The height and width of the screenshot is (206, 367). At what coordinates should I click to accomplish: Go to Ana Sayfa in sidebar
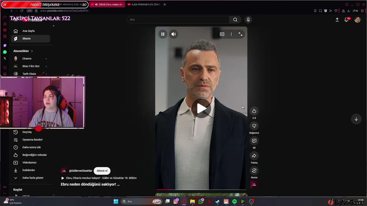point(30,31)
